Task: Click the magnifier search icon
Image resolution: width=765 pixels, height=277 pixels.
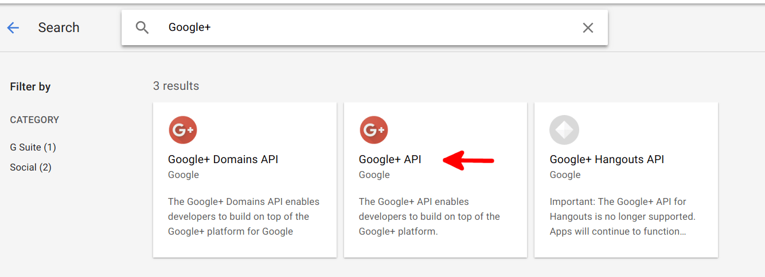Action: point(142,27)
